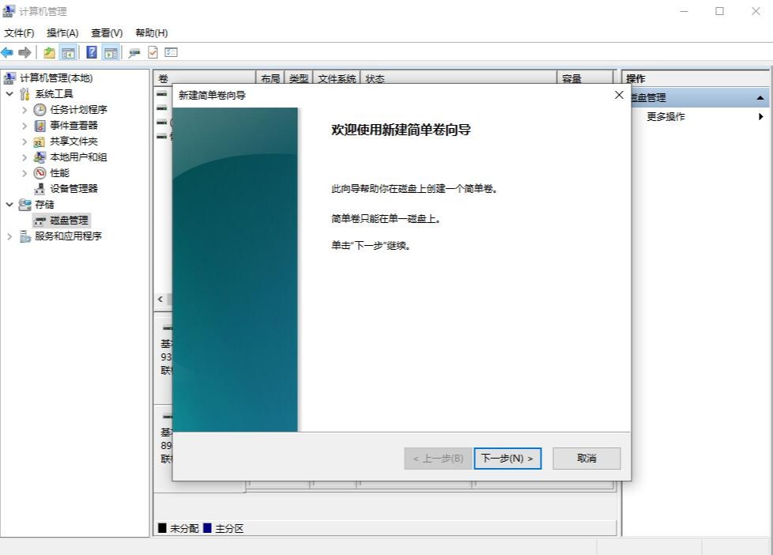Click the 共享文件夹 icon
Screen dimensions: 773x555
40,142
